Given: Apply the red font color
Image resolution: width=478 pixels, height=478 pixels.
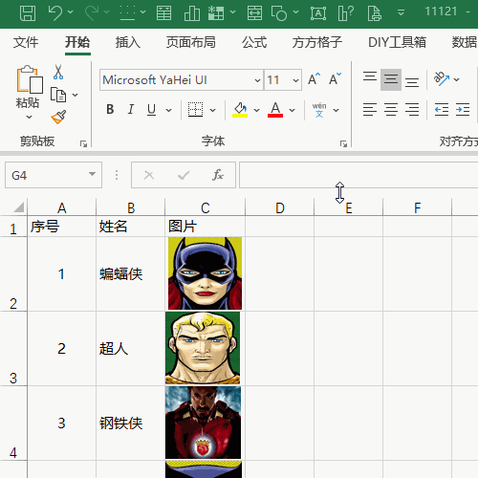Looking at the screenshot, I should (x=275, y=110).
